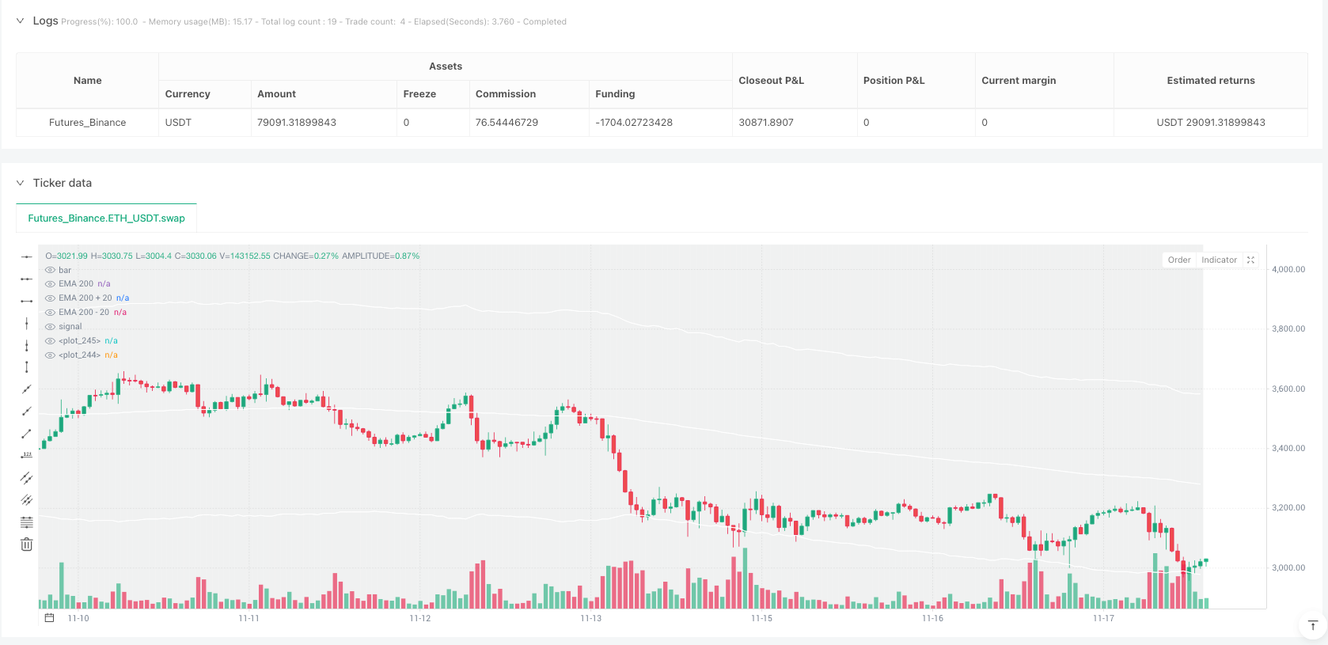Click the estimated returns USDT 29091.31899843
Screen dimensions: 1328x645
tap(1211, 123)
